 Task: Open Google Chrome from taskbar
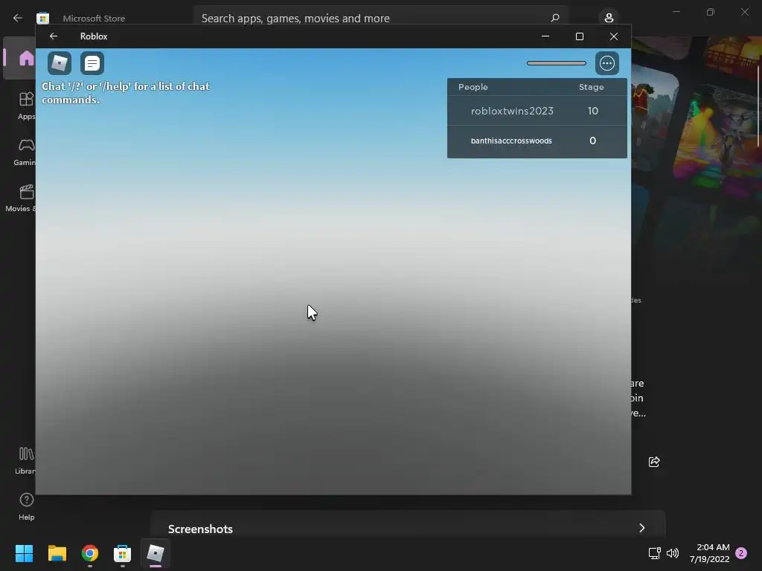(90, 553)
